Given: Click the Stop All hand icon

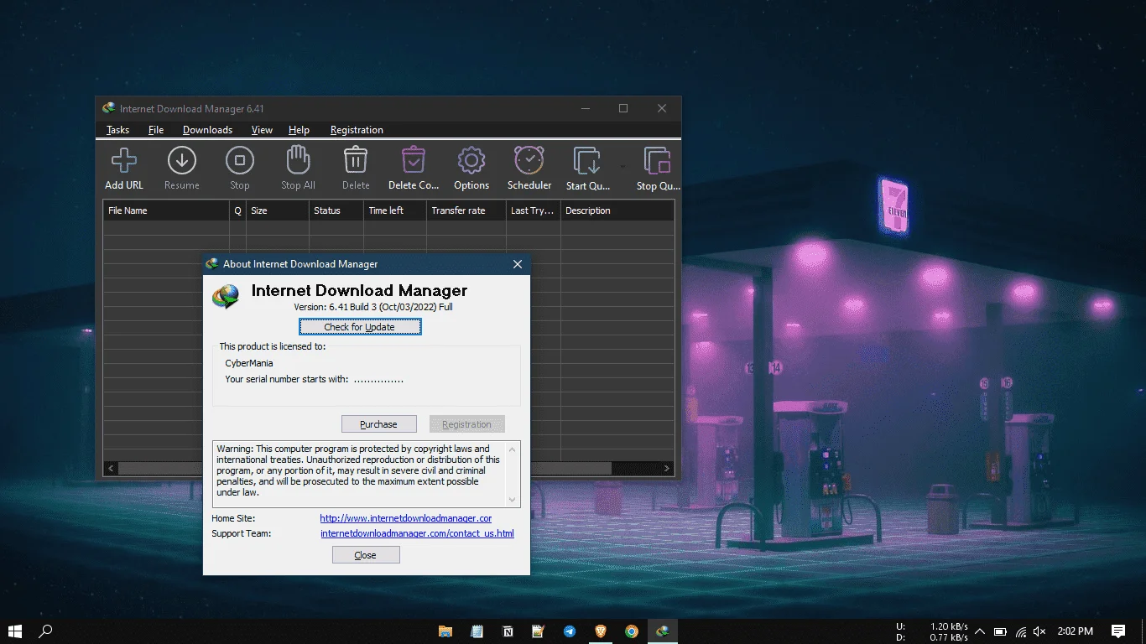Looking at the screenshot, I should (298, 159).
